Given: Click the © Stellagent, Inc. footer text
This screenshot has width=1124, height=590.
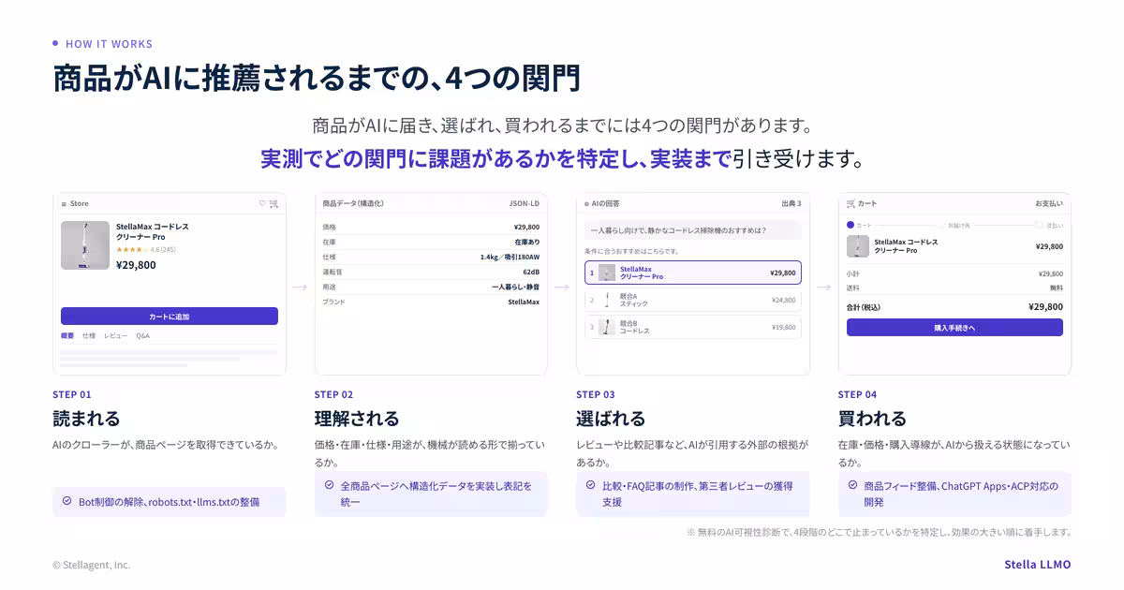Looking at the screenshot, I should tap(92, 565).
